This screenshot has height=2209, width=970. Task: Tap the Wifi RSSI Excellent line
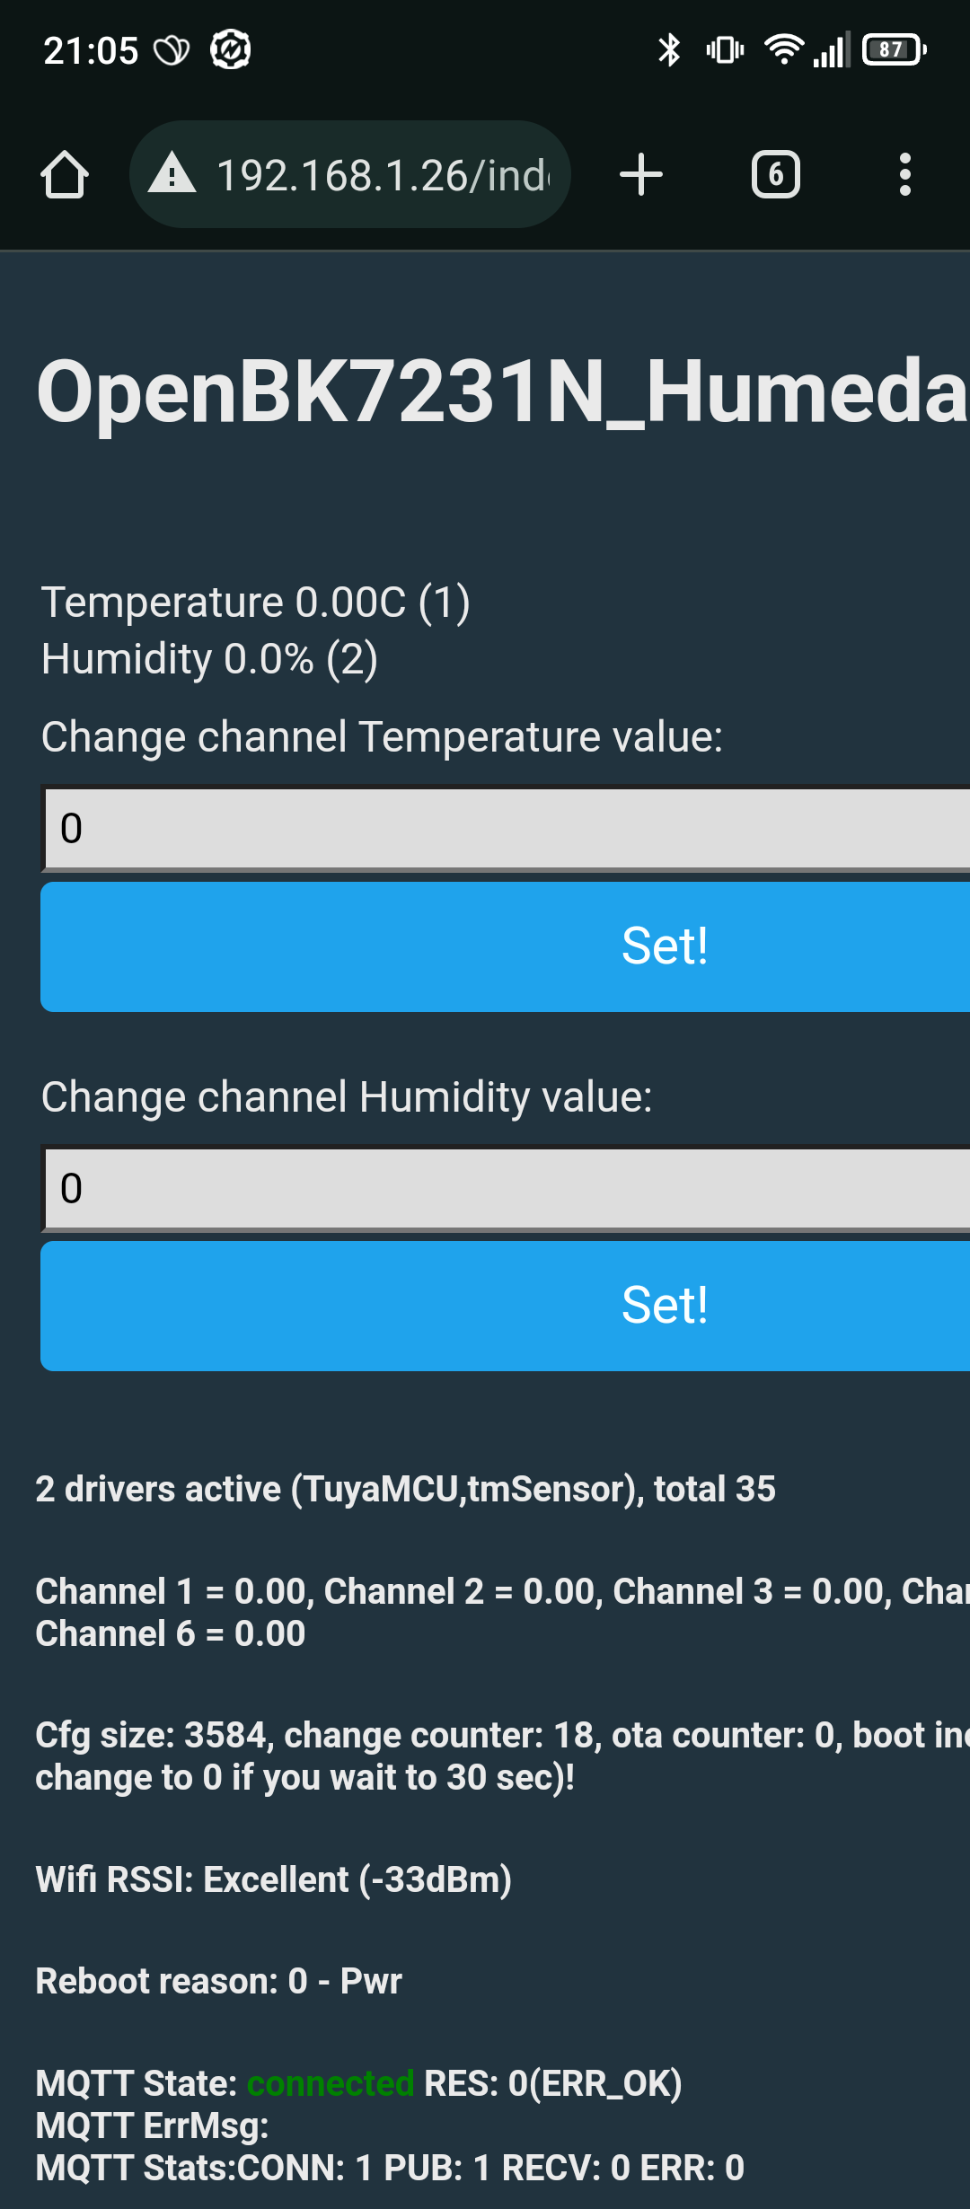[274, 1879]
